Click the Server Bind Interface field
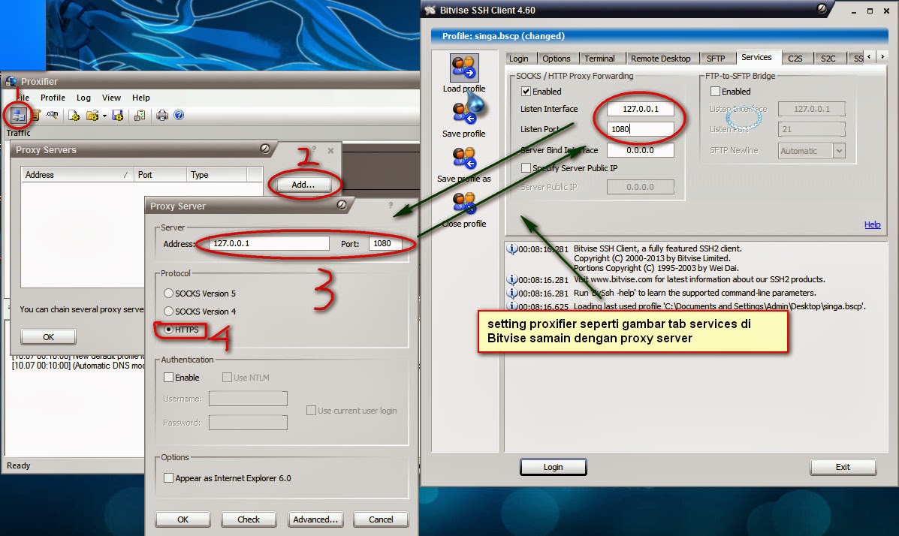This screenshot has height=536, width=899. [641, 150]
